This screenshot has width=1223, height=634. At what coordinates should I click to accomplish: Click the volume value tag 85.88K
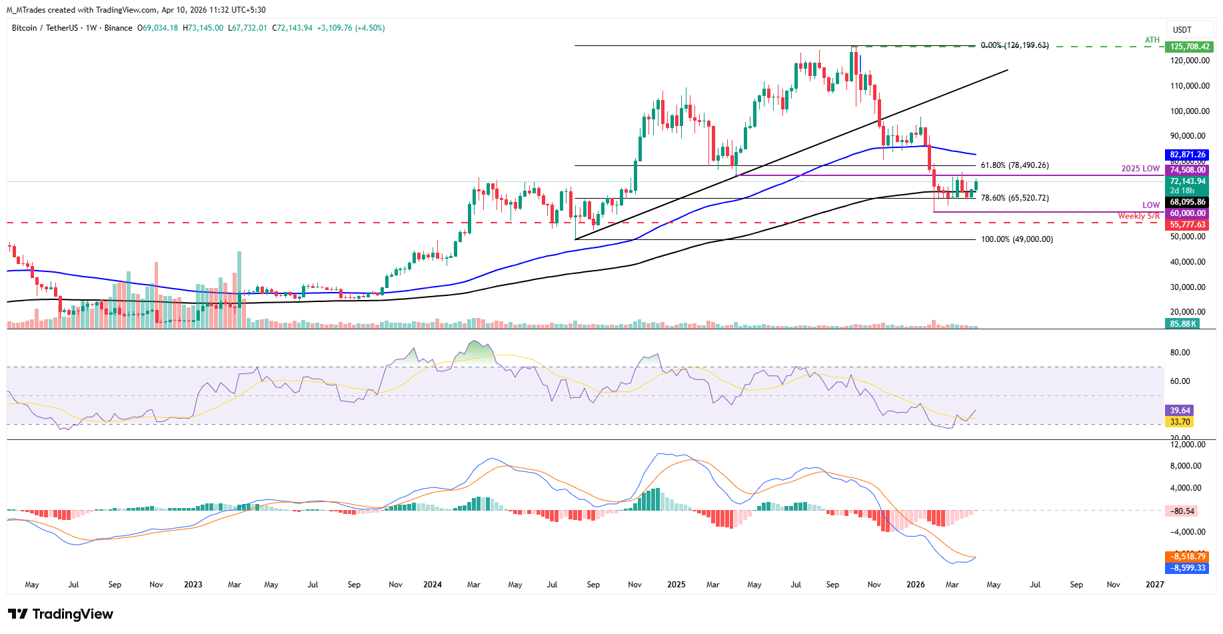pos(1183,324)
